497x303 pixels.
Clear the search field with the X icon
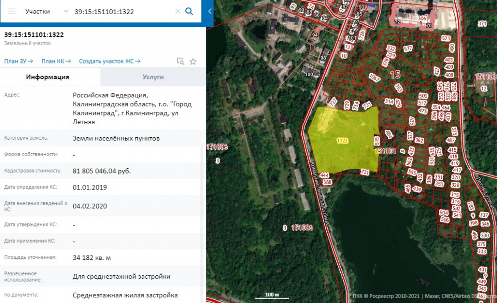pos(178,12)
